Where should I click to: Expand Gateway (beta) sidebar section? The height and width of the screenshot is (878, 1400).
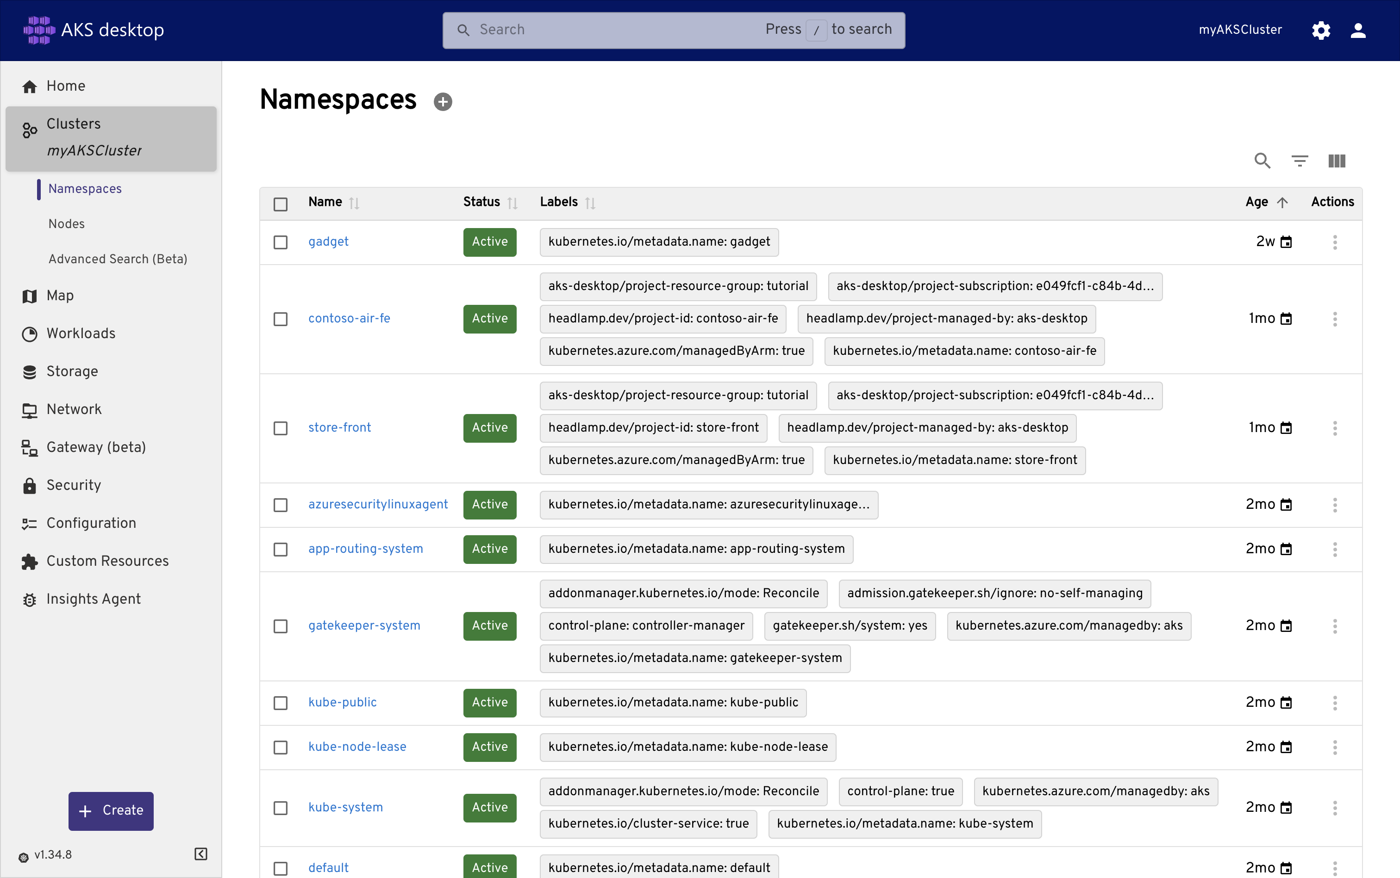tap(111, 447)
